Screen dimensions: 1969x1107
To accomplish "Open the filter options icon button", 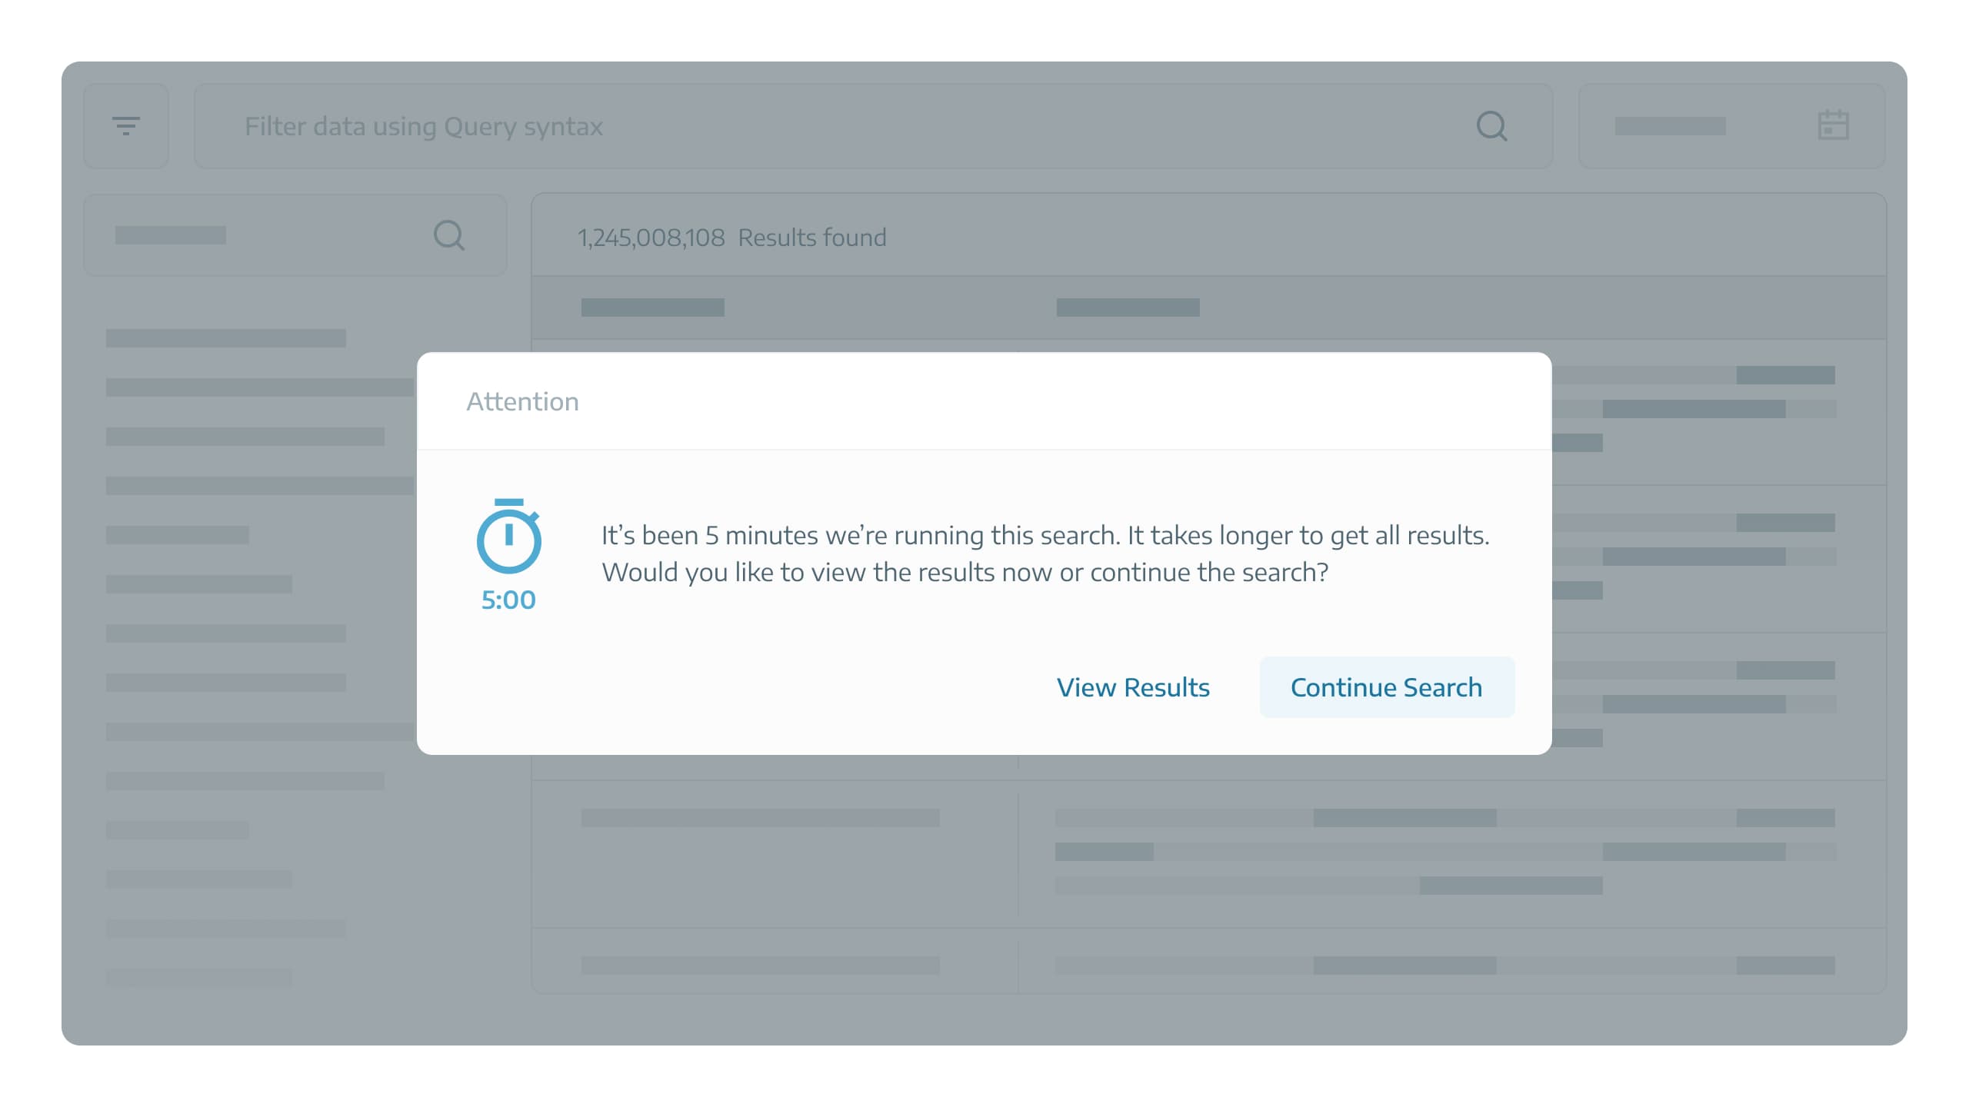I will tap(126, 126).
